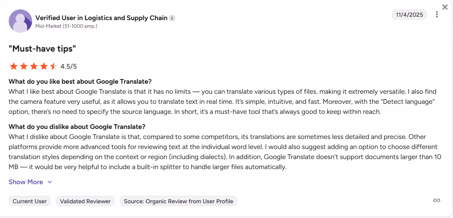Open the three-dot options menu

(437, 14)
